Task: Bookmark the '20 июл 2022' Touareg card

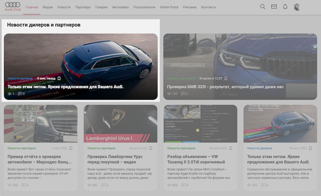Action: tap(230, 148)
